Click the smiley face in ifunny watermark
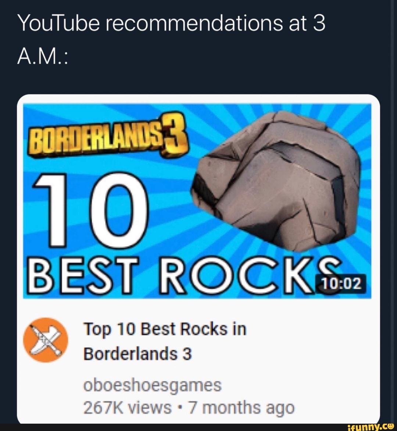Screen dimensions: 397x431 [x=390, y=426]
